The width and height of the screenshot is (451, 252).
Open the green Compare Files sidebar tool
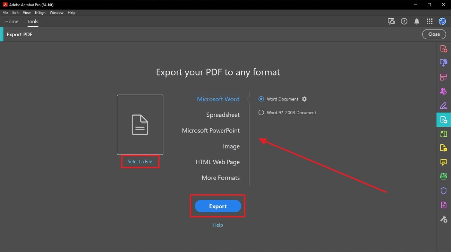(443, 134)
